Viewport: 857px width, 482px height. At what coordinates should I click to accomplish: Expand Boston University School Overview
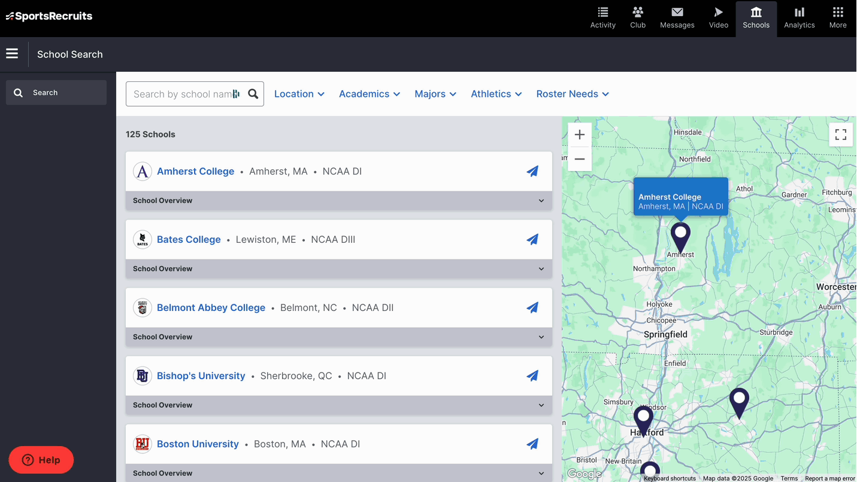coord(339,473)
